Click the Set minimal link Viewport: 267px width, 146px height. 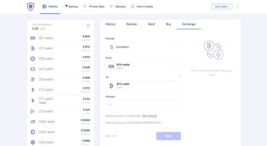149,116
